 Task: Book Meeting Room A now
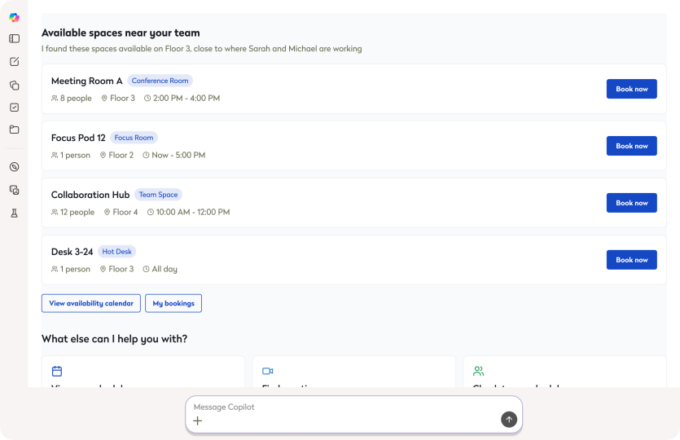631,89
